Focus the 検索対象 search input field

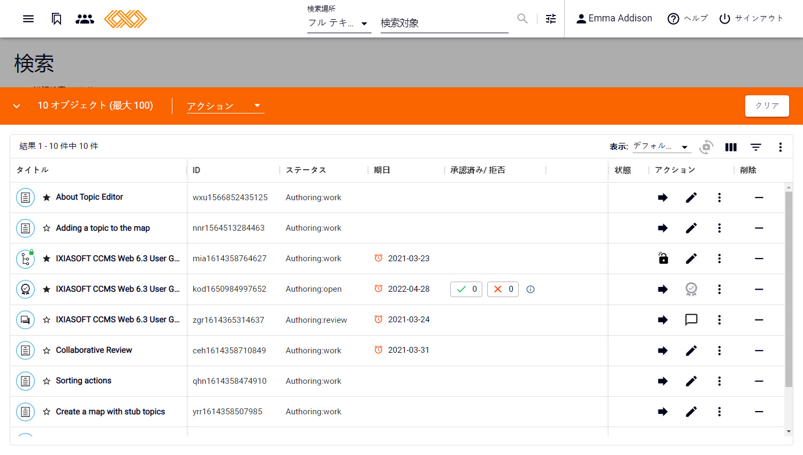444,23
